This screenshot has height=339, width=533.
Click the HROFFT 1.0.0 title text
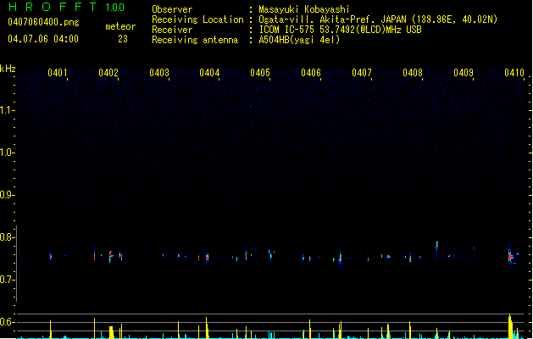(67, 7)
